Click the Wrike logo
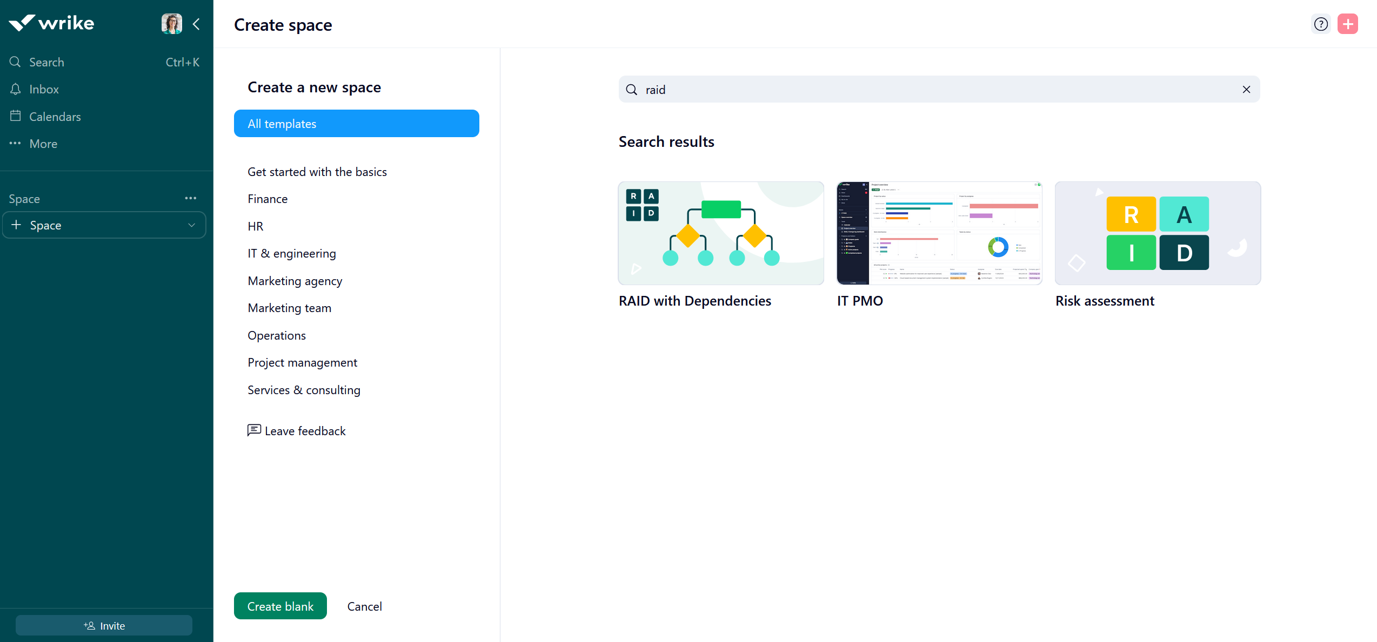Image resolution: width=1377 pixels, height=642 pixels. pyautogui.click(x=52, y=23)
